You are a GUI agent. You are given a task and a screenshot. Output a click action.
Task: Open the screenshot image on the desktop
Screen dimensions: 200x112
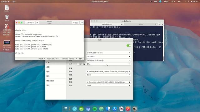(7, 45)
